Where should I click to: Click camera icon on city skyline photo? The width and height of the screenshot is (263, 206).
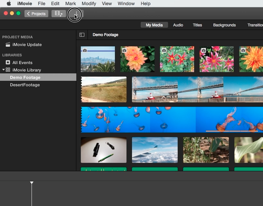click(x=85, y=51)
